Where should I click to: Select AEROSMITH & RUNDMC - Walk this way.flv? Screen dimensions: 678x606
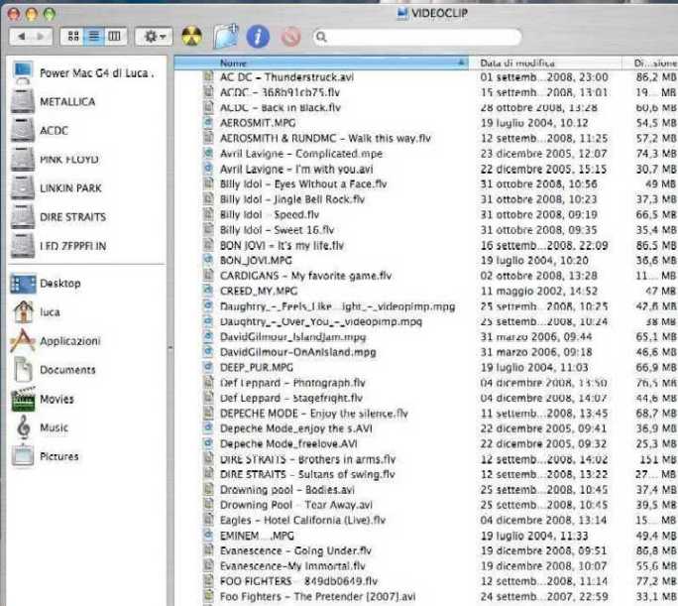coord(325,139)
